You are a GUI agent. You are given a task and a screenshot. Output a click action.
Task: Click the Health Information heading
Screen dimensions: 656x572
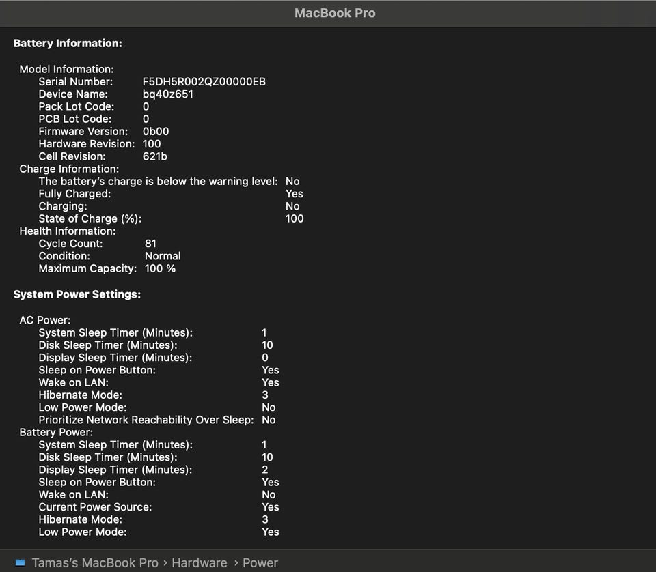(x=68, y=231)
